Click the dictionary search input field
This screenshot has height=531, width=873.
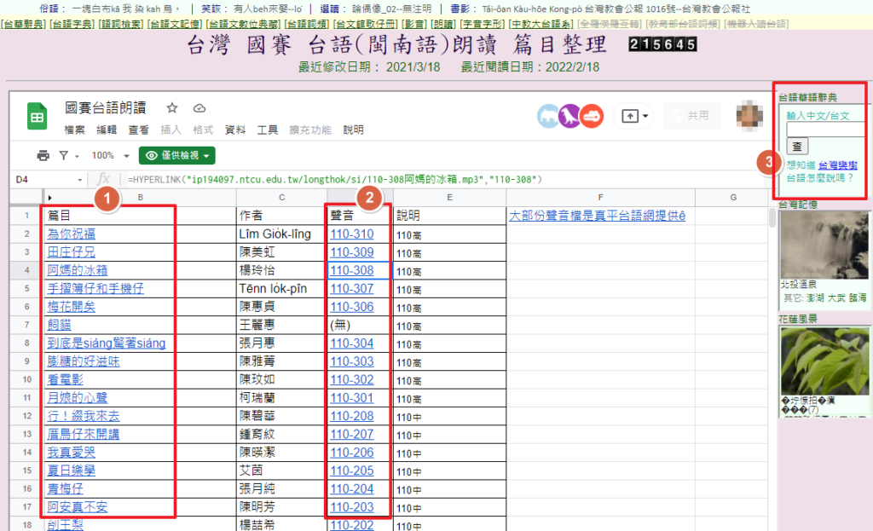tap(825, 130)
